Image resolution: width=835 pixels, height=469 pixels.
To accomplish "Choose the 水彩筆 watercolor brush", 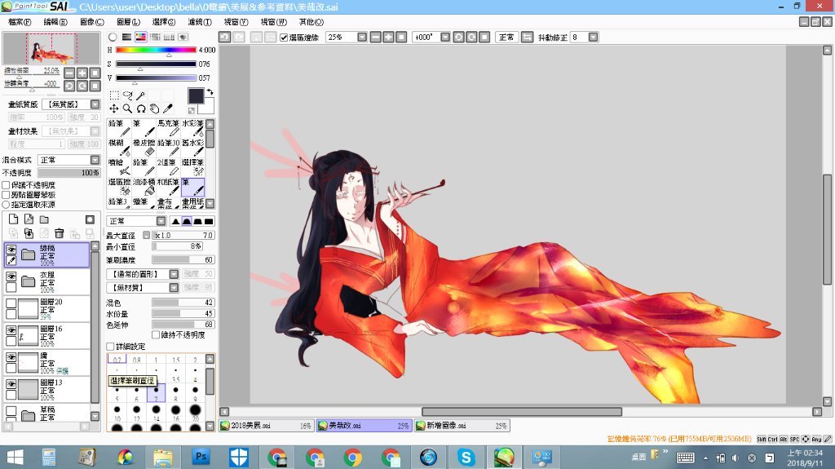I will [192, 128].
